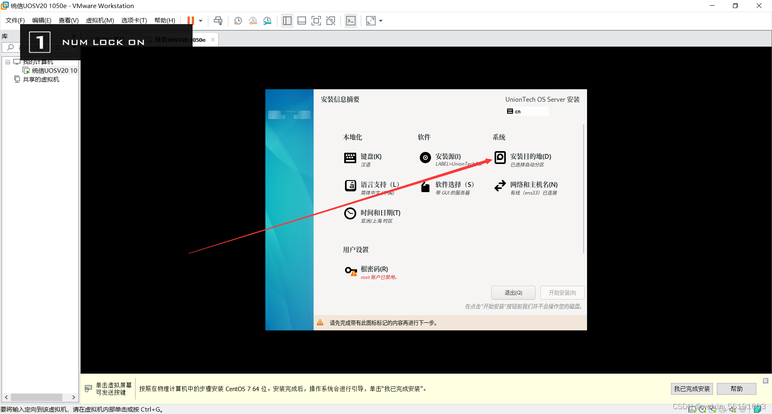Send Ctrl+Alt+Del to the virtual machine

coord(218,20)
